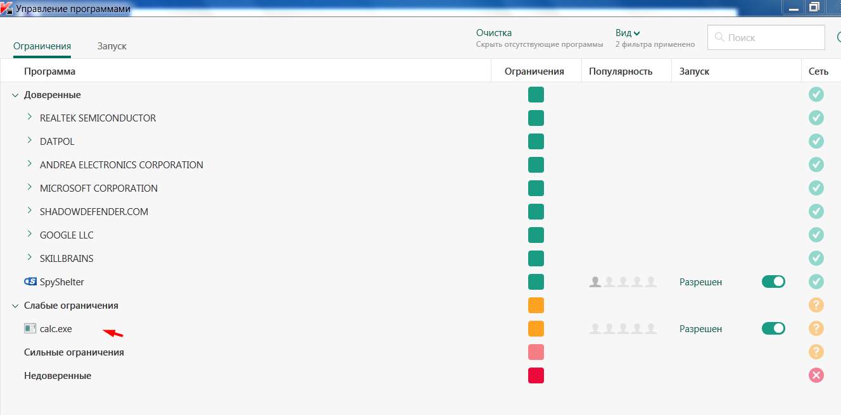Click the pink swatch for Сильные ограничения
Viewport: 841px width, 415px height.
click(x=536, y=352)
